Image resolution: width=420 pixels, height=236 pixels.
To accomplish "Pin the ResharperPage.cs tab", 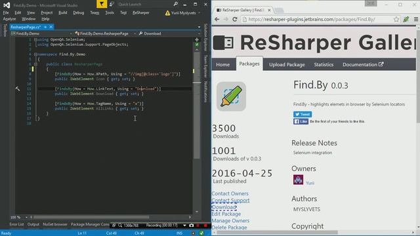I will [45, 27].
